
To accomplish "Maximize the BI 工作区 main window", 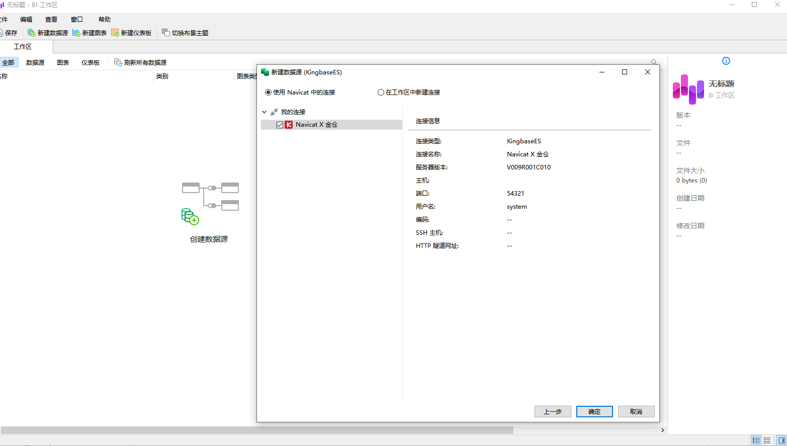I will pyautogui.click(x=754, y=5).
